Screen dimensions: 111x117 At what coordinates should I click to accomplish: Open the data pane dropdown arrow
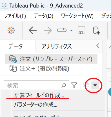click(95, 85)
